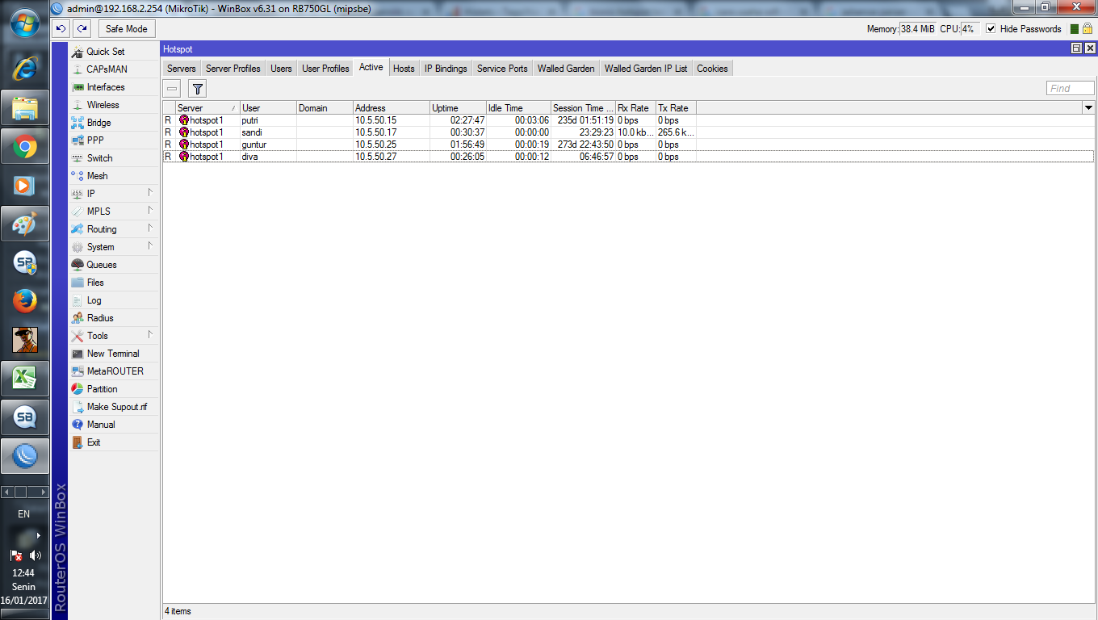Screen dimensions: 1098x620
Task: Sort by Idle Time column header
Action: [x=518, y=107]
